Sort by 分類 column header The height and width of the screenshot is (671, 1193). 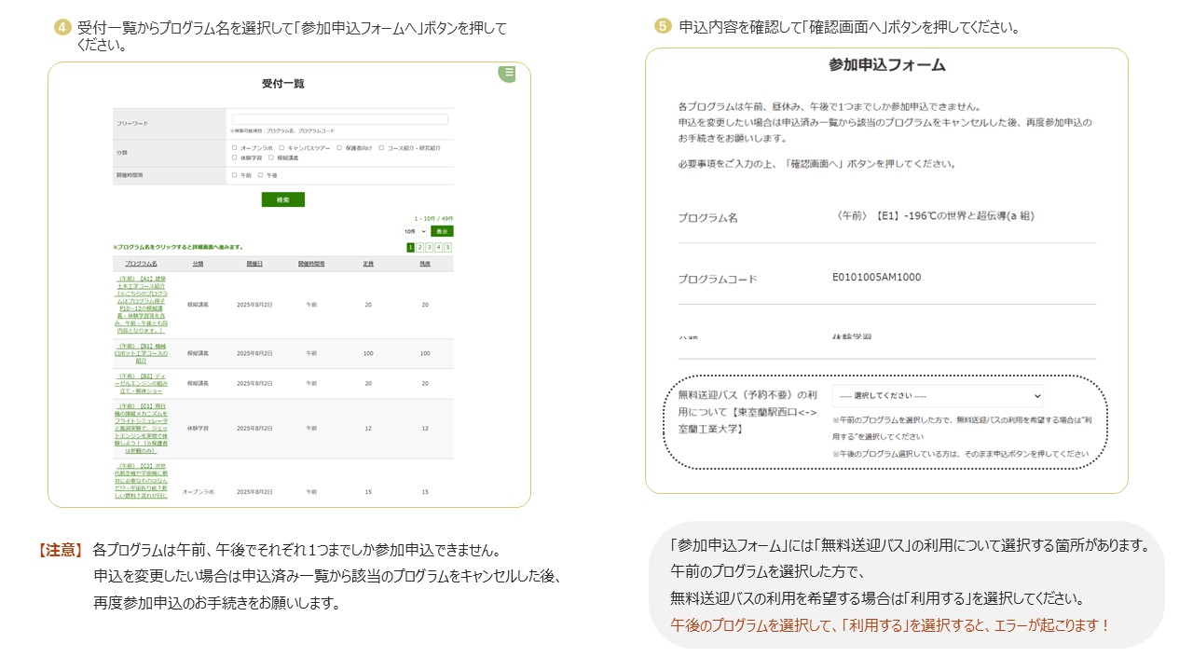click(198, 264)
